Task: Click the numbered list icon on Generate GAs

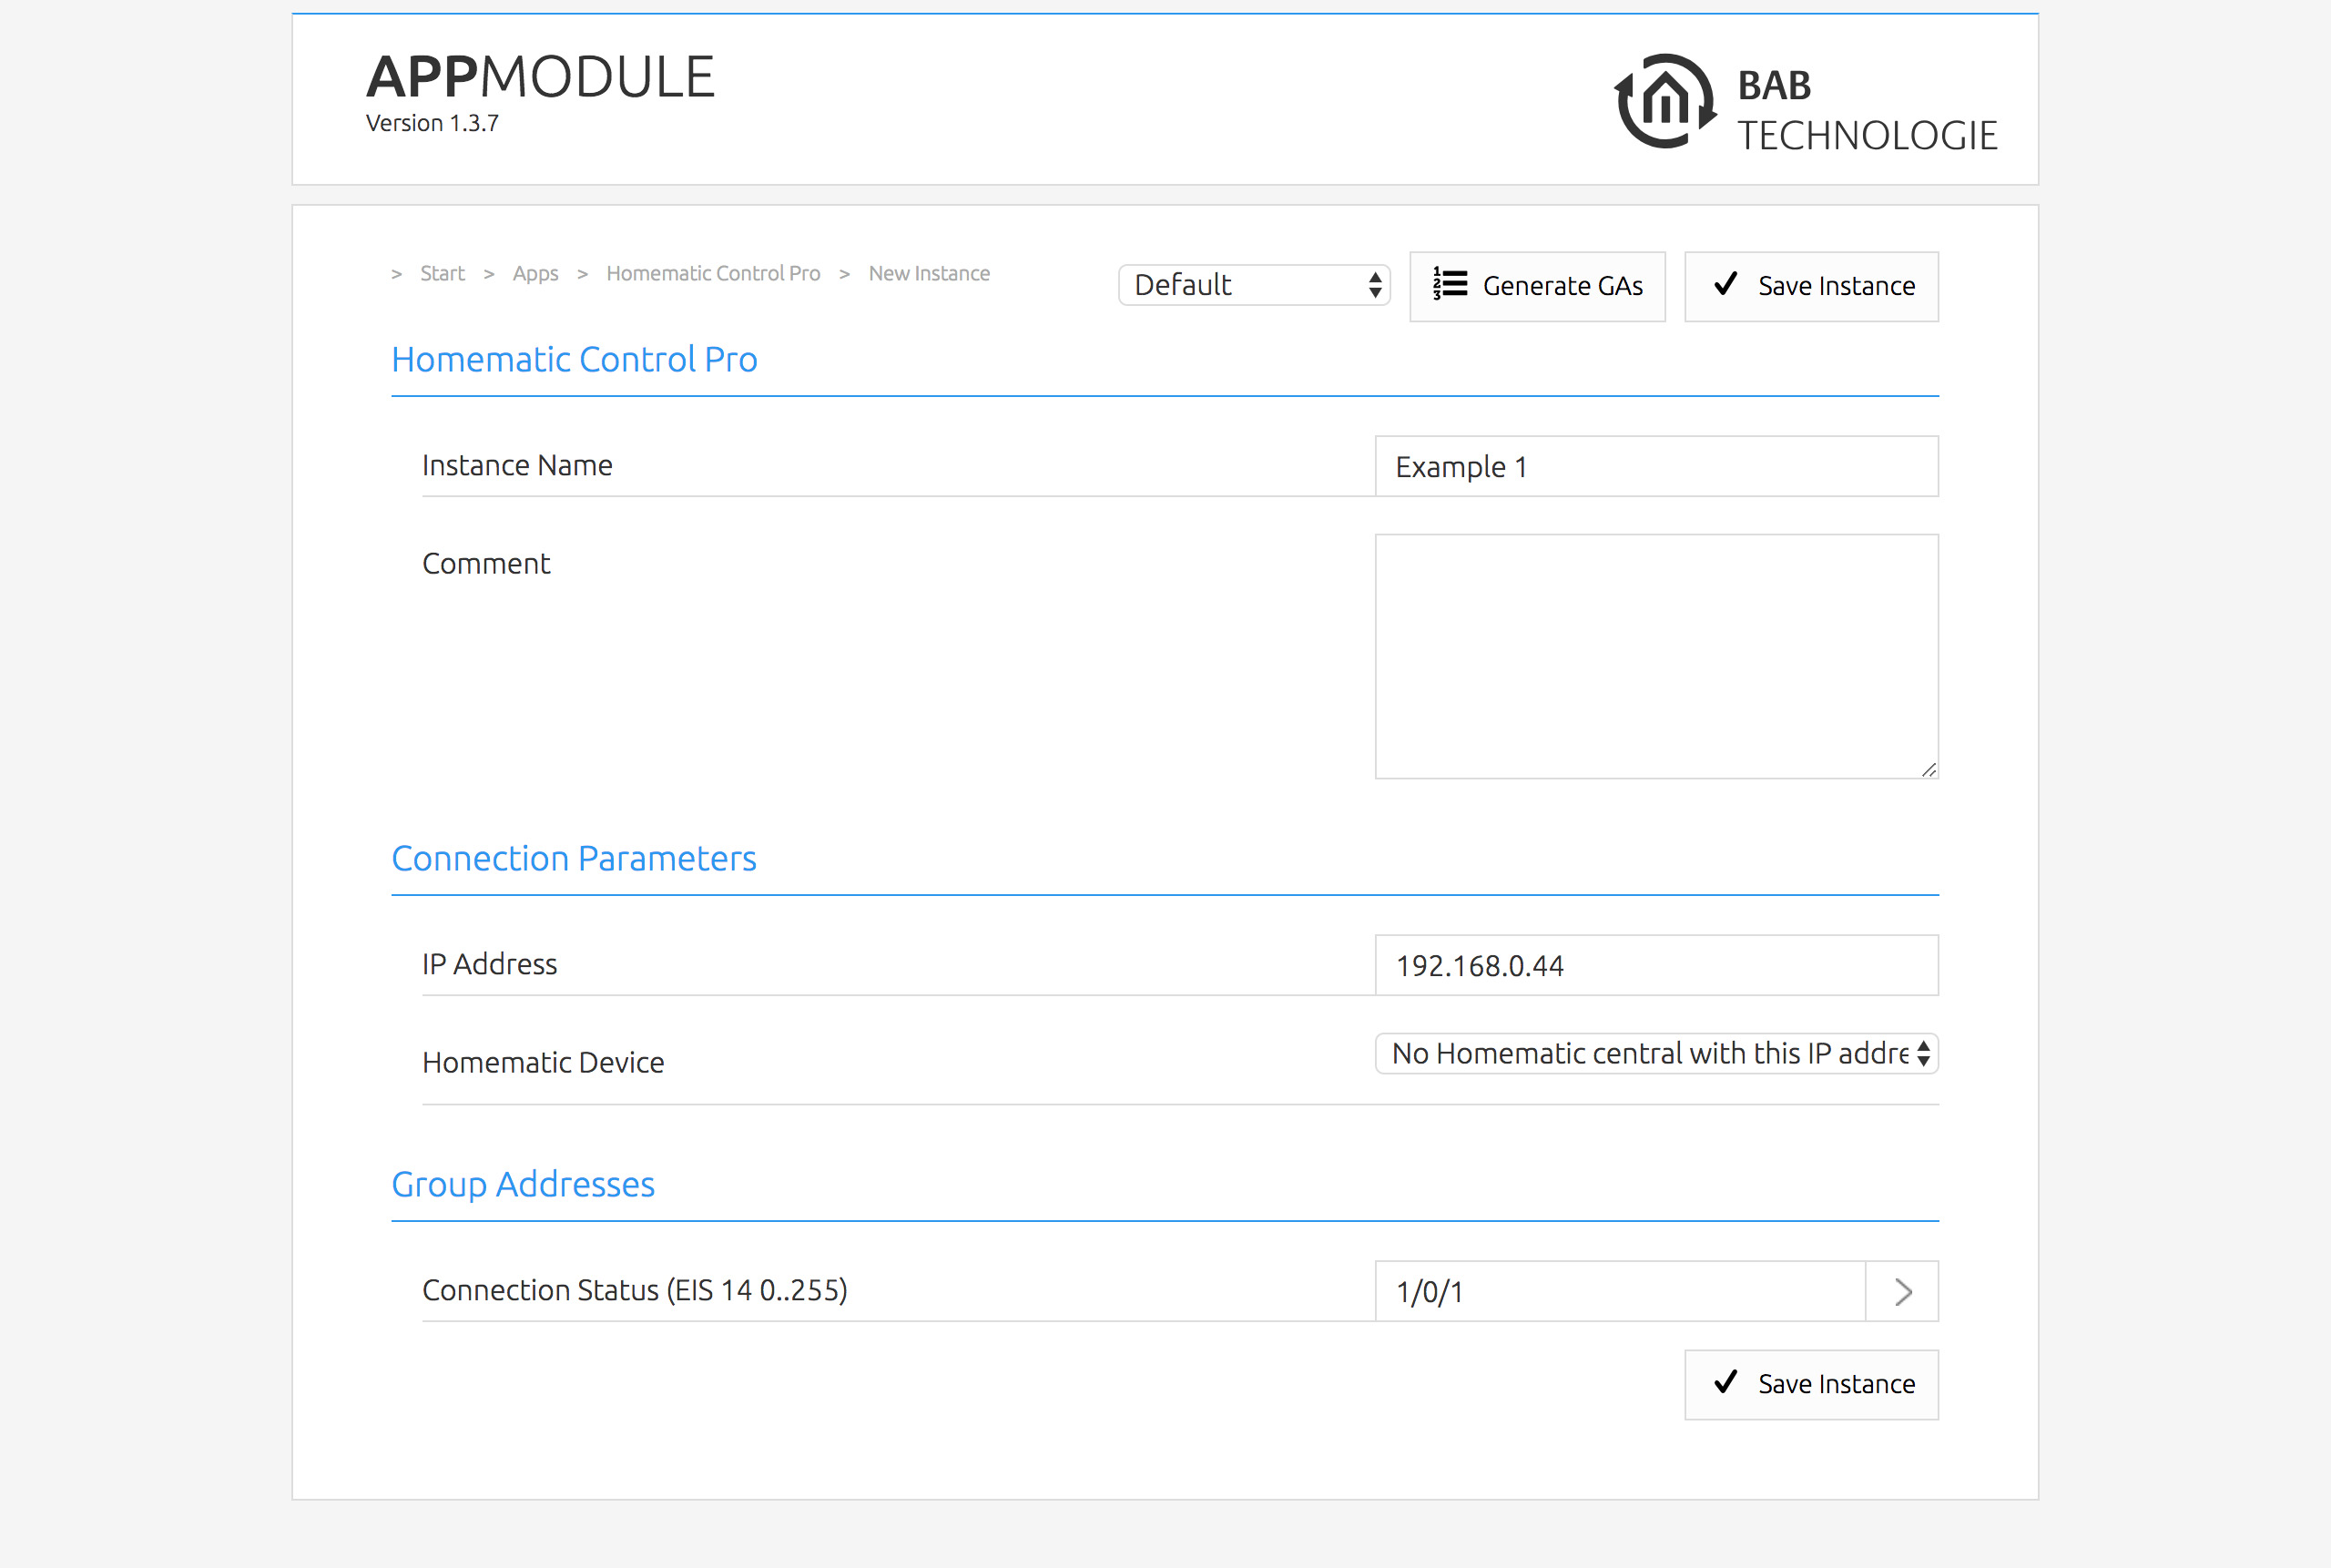Action: pyautogui.click(x=1450, y=284)
